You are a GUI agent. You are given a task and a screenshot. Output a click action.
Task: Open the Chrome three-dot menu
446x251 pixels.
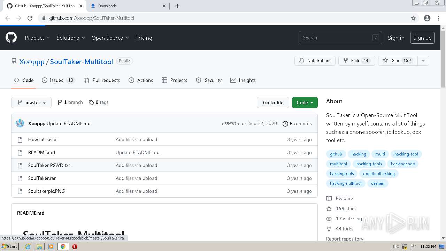tap(438, 18)
